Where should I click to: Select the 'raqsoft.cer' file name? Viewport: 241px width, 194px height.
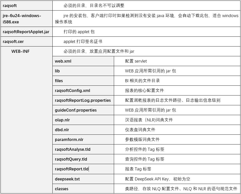[x=13, y=41]
